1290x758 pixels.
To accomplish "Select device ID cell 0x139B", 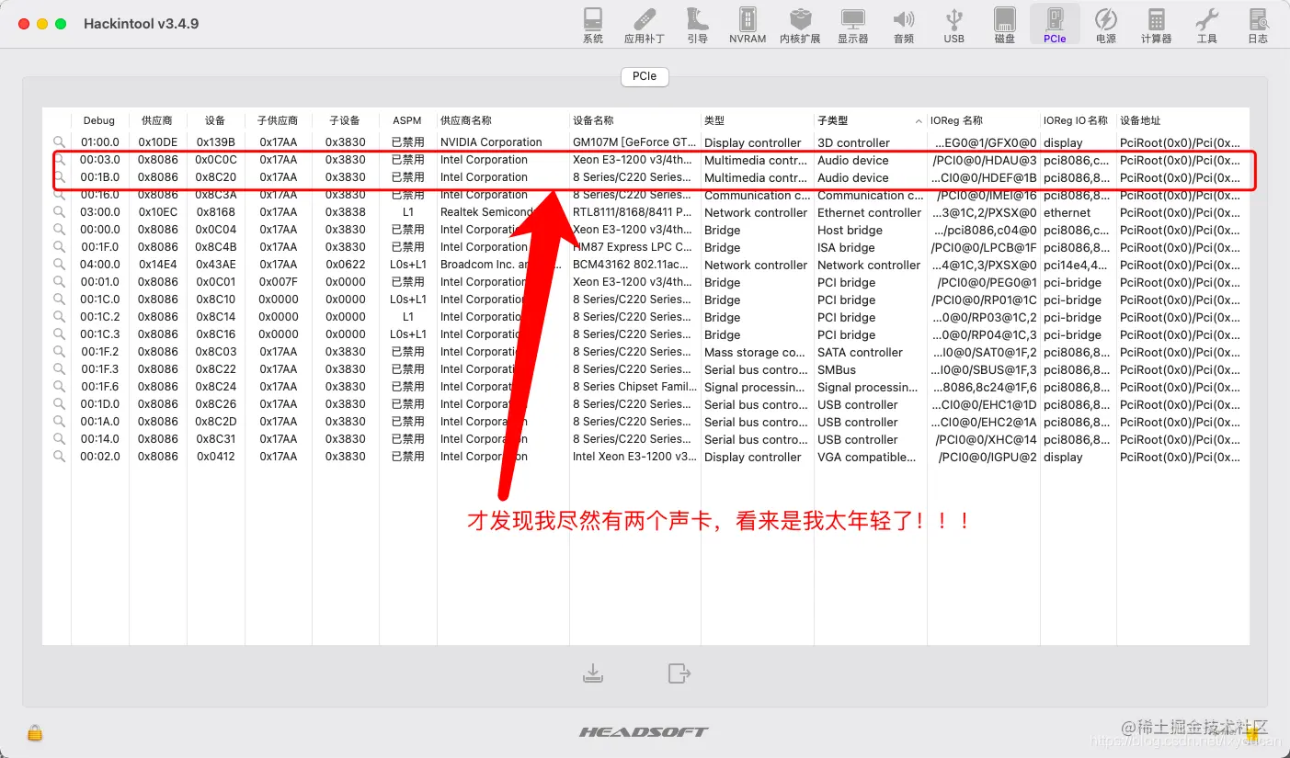I will [214, 142].
